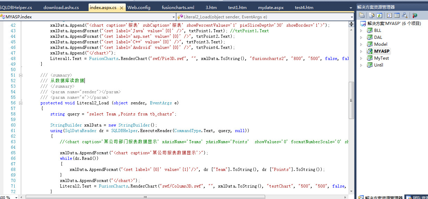Open the MYASP.index class dropdown
The width and height of the screenshot is (428, 199).
(x=174, y=17)
